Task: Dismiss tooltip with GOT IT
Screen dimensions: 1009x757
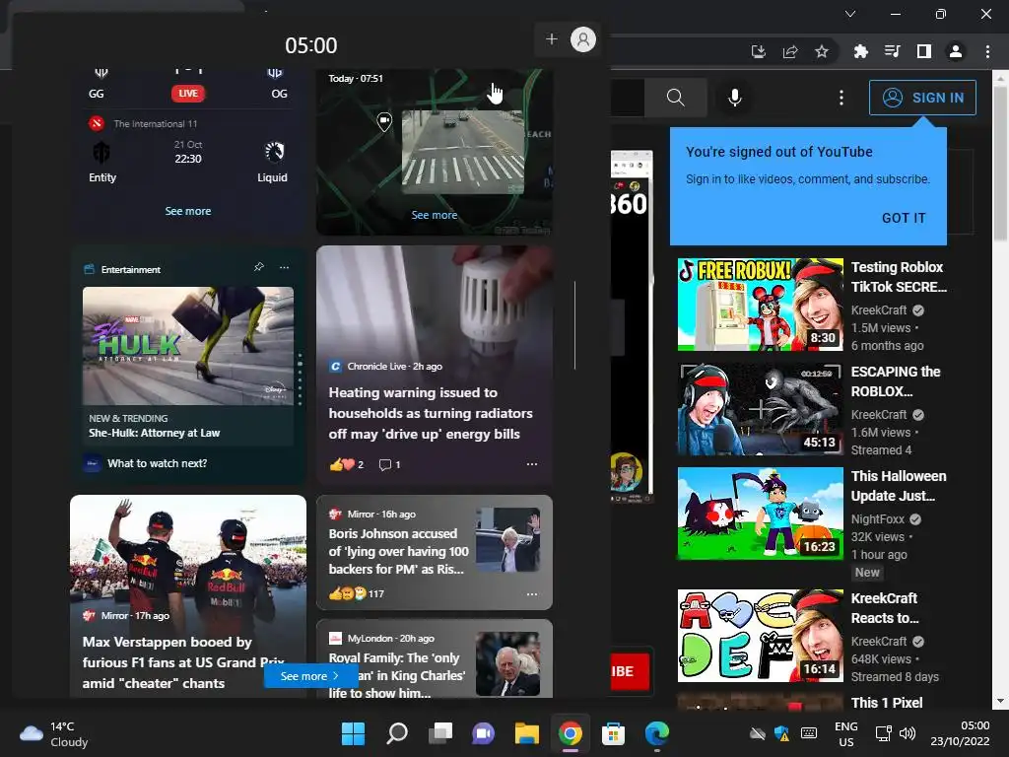Action: point(904,218)
